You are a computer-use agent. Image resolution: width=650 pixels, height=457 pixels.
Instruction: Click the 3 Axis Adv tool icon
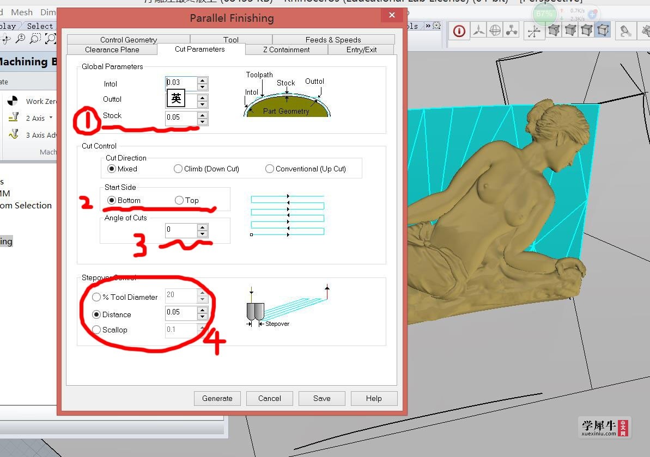pos(14,134)
